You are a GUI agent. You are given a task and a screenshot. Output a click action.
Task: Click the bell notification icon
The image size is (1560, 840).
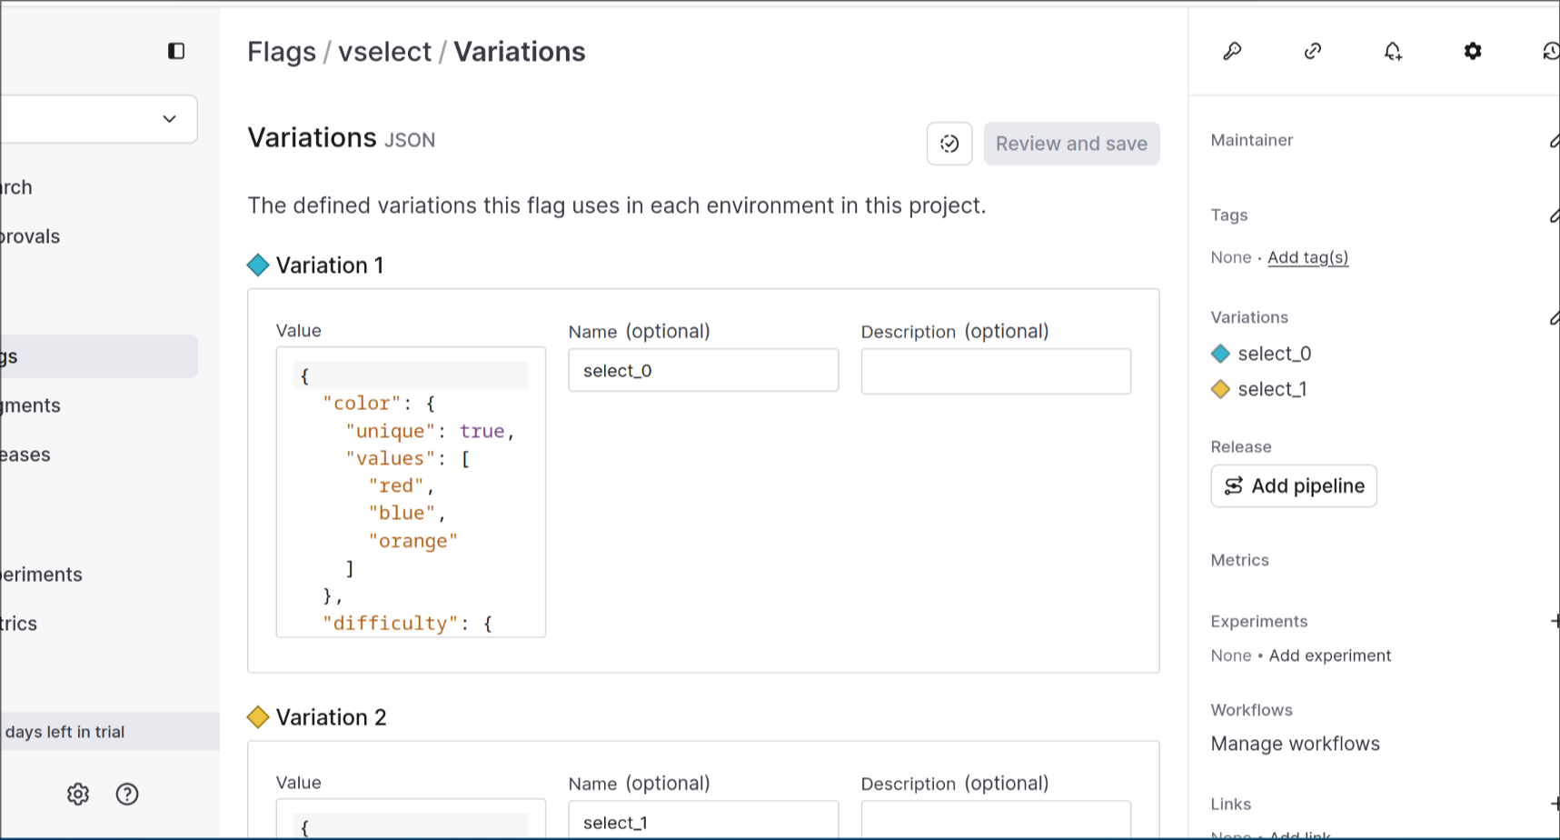click(x=1393, y=51)
